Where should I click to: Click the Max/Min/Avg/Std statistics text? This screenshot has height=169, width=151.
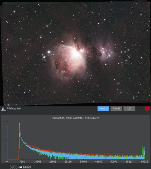(75, 118)
